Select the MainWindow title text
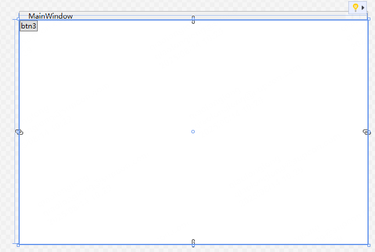 pos(50,16)
